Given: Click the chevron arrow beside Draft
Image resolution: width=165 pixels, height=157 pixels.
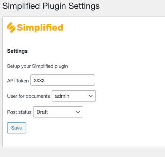Looking at the screenshot, I should coord(78,112).
